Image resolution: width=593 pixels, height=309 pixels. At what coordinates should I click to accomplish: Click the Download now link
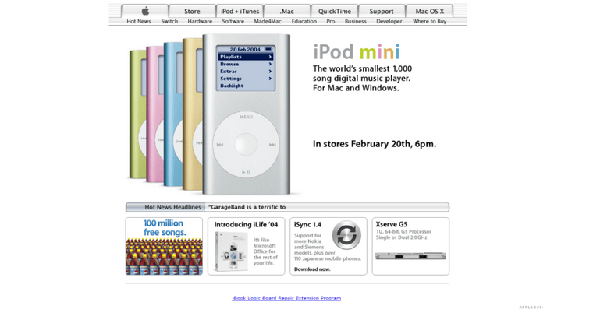(312, 269)
